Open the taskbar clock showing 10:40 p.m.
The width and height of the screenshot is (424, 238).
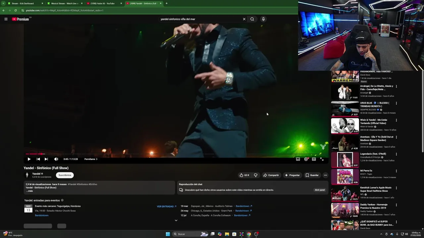click(x=415, y=234)
